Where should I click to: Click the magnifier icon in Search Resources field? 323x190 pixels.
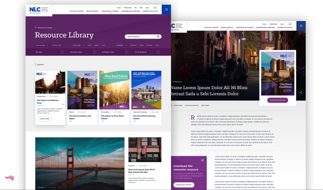point(158,37)
